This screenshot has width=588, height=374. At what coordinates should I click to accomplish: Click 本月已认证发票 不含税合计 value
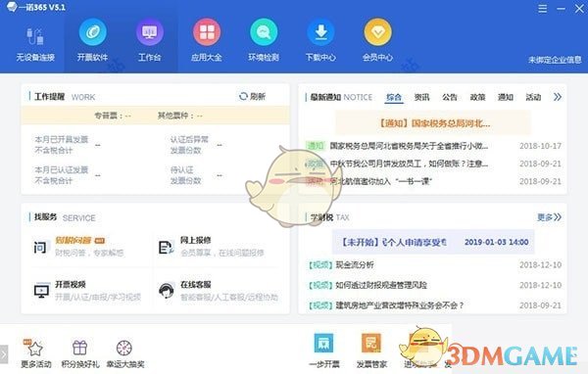pos(97,175)
